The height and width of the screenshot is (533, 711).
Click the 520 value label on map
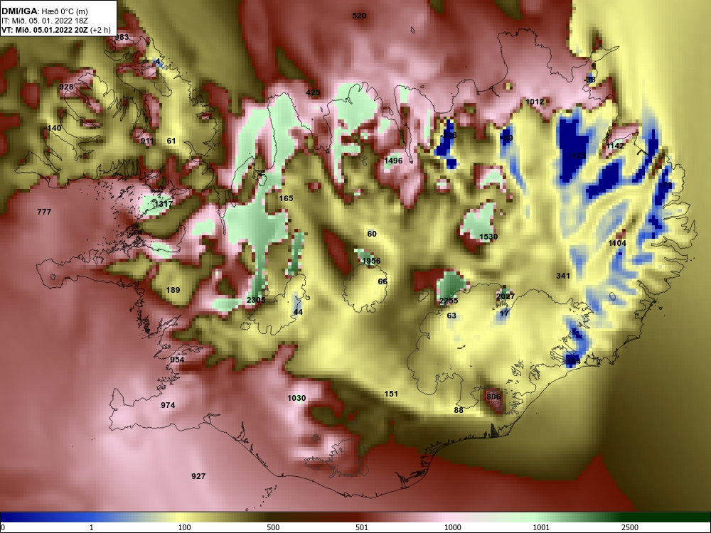(x=359, y=16)
